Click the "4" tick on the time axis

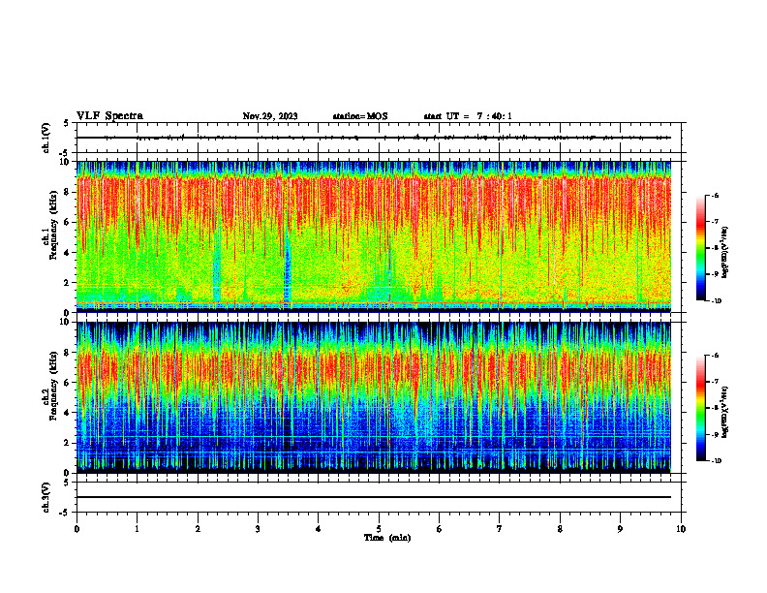319,529
